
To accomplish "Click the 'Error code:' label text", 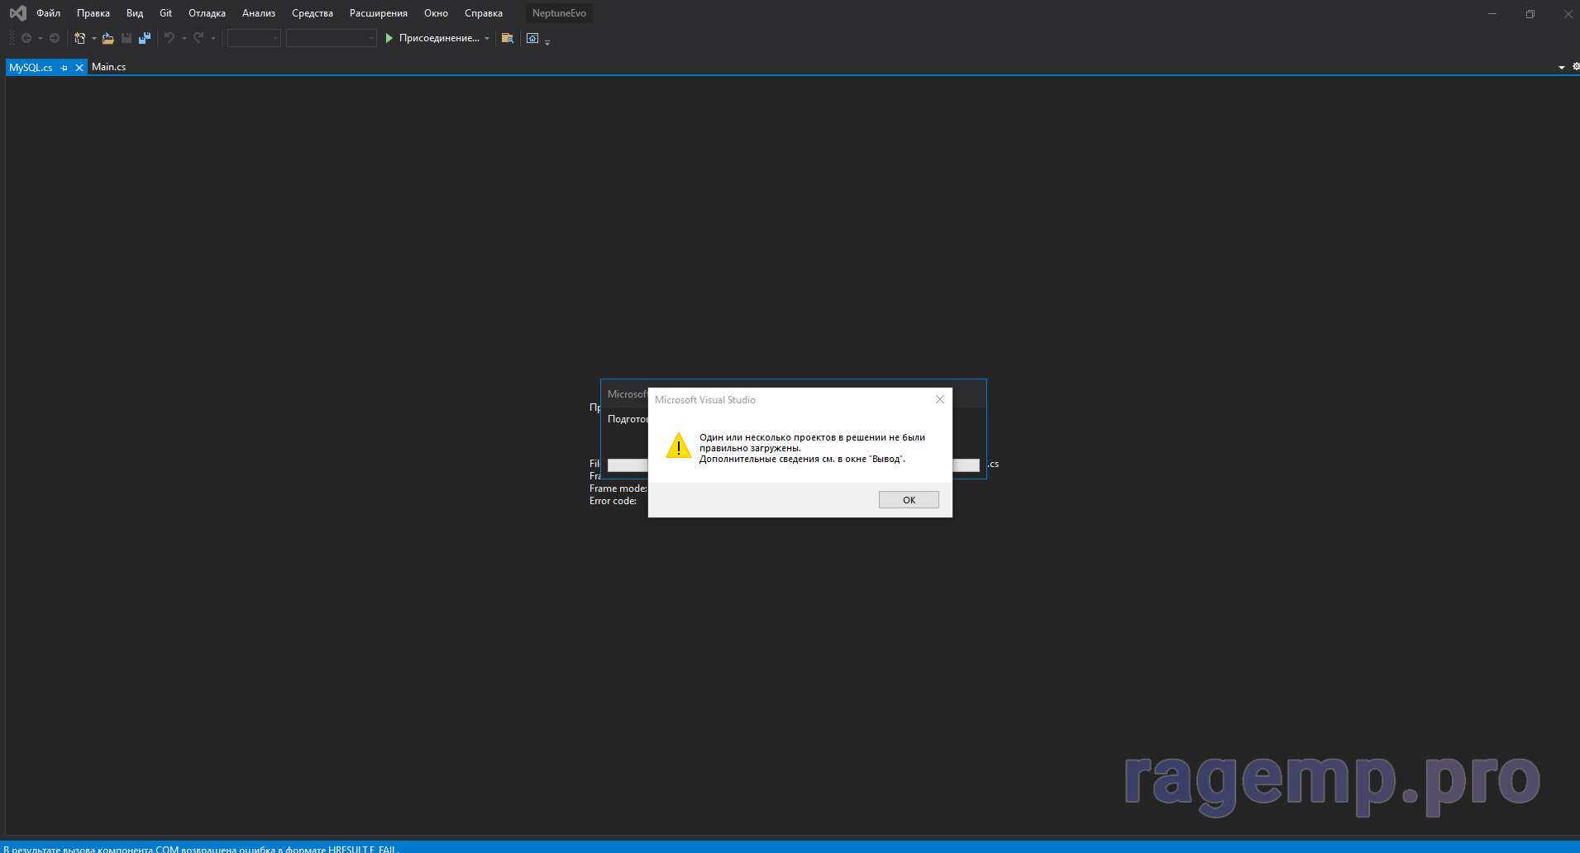I will (613, 501).
